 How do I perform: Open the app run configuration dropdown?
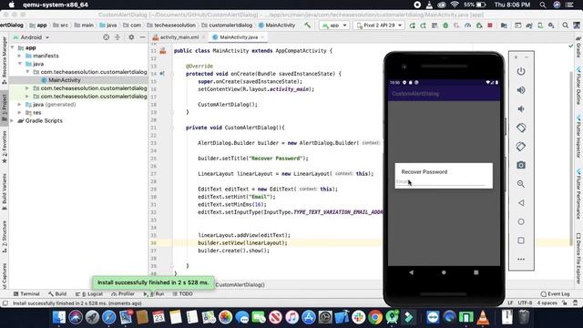(x=334, y=26)
